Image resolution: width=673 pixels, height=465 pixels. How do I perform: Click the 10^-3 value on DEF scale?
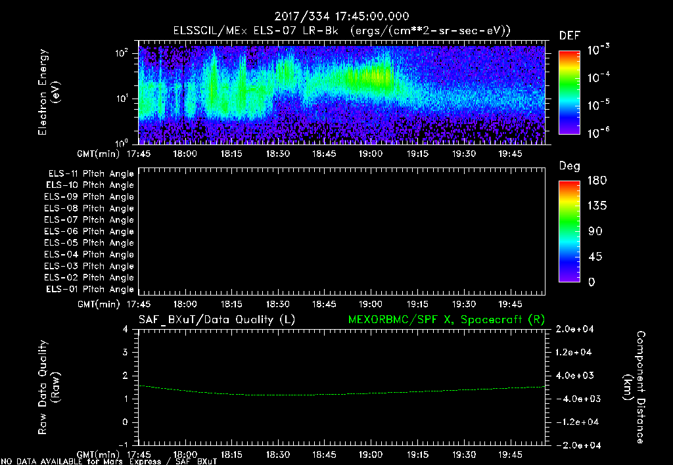599,49
